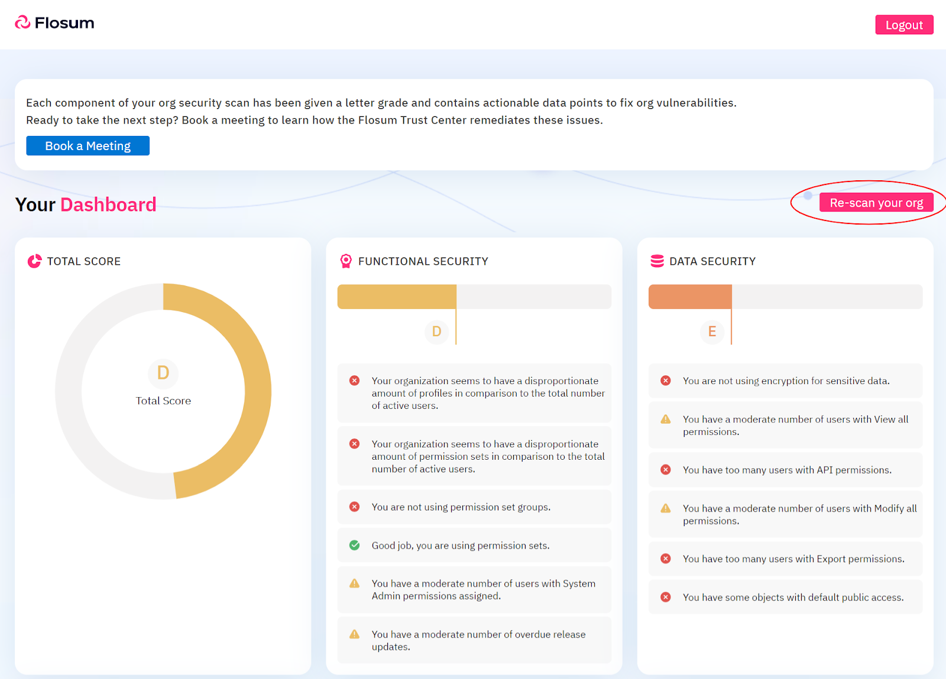The image size is (946, 679).
Task: Click the Functional Security yellow progress bar
Action: click(x=396, y=297)
